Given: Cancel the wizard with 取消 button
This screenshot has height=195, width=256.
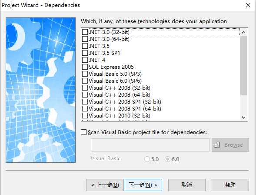Looking at the screenshot, I should [x=187, y=185].
